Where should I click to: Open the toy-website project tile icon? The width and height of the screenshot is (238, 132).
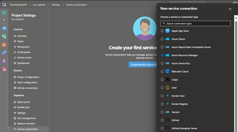pyautogui.click(x=4, y=13)
